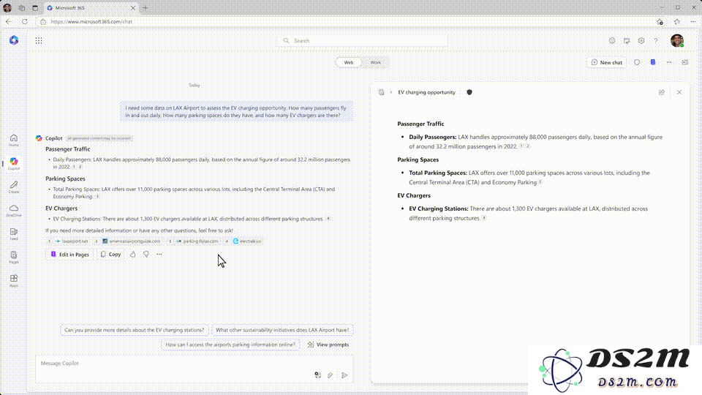Select the Microsoft 365 browser tab

click(x=91, y=8)
